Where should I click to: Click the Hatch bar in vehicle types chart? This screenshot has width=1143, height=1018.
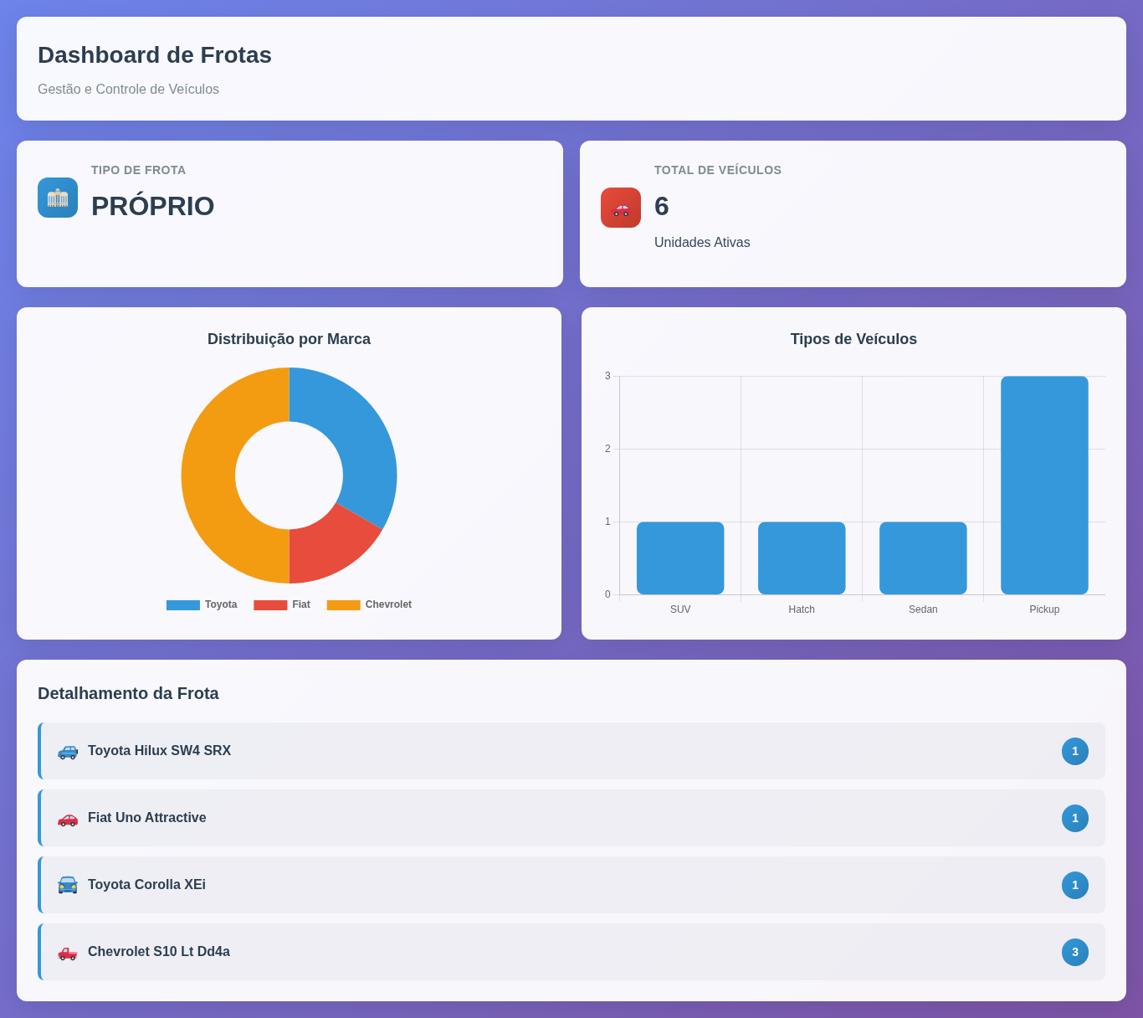coord(802,558)
